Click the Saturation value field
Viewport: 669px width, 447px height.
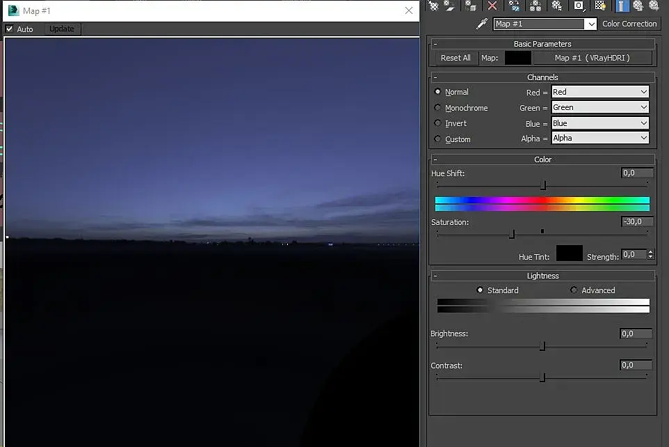point(636,221)
